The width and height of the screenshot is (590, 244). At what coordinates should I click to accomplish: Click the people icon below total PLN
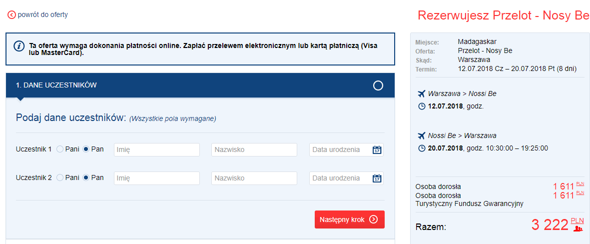tap(578, 229)
